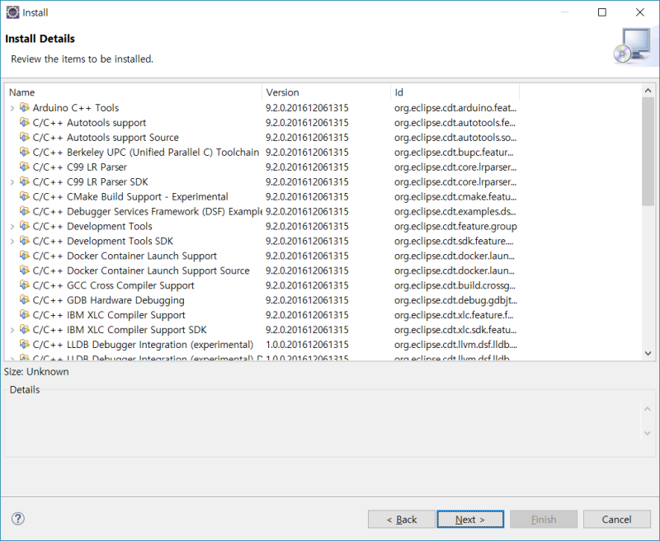Screen dimensions: 660x541
Task: Click the org.eclipse.cdt.debug.gdbjt... id cell
Action: tap(455, 300)
